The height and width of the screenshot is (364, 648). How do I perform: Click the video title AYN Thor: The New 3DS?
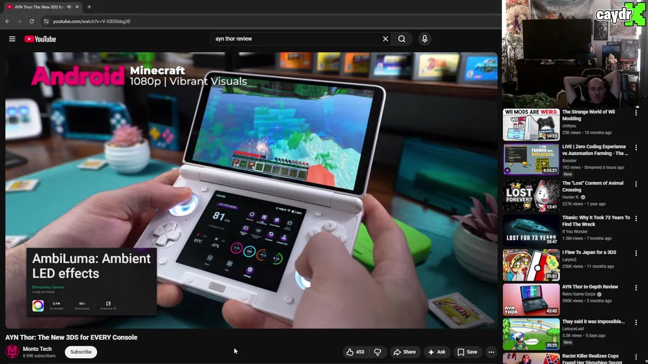71,337
